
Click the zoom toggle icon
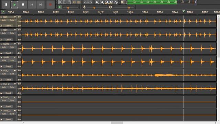coord(116,2)
